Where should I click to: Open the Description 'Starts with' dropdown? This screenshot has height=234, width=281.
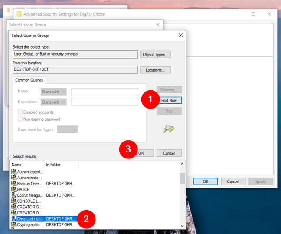54,102
